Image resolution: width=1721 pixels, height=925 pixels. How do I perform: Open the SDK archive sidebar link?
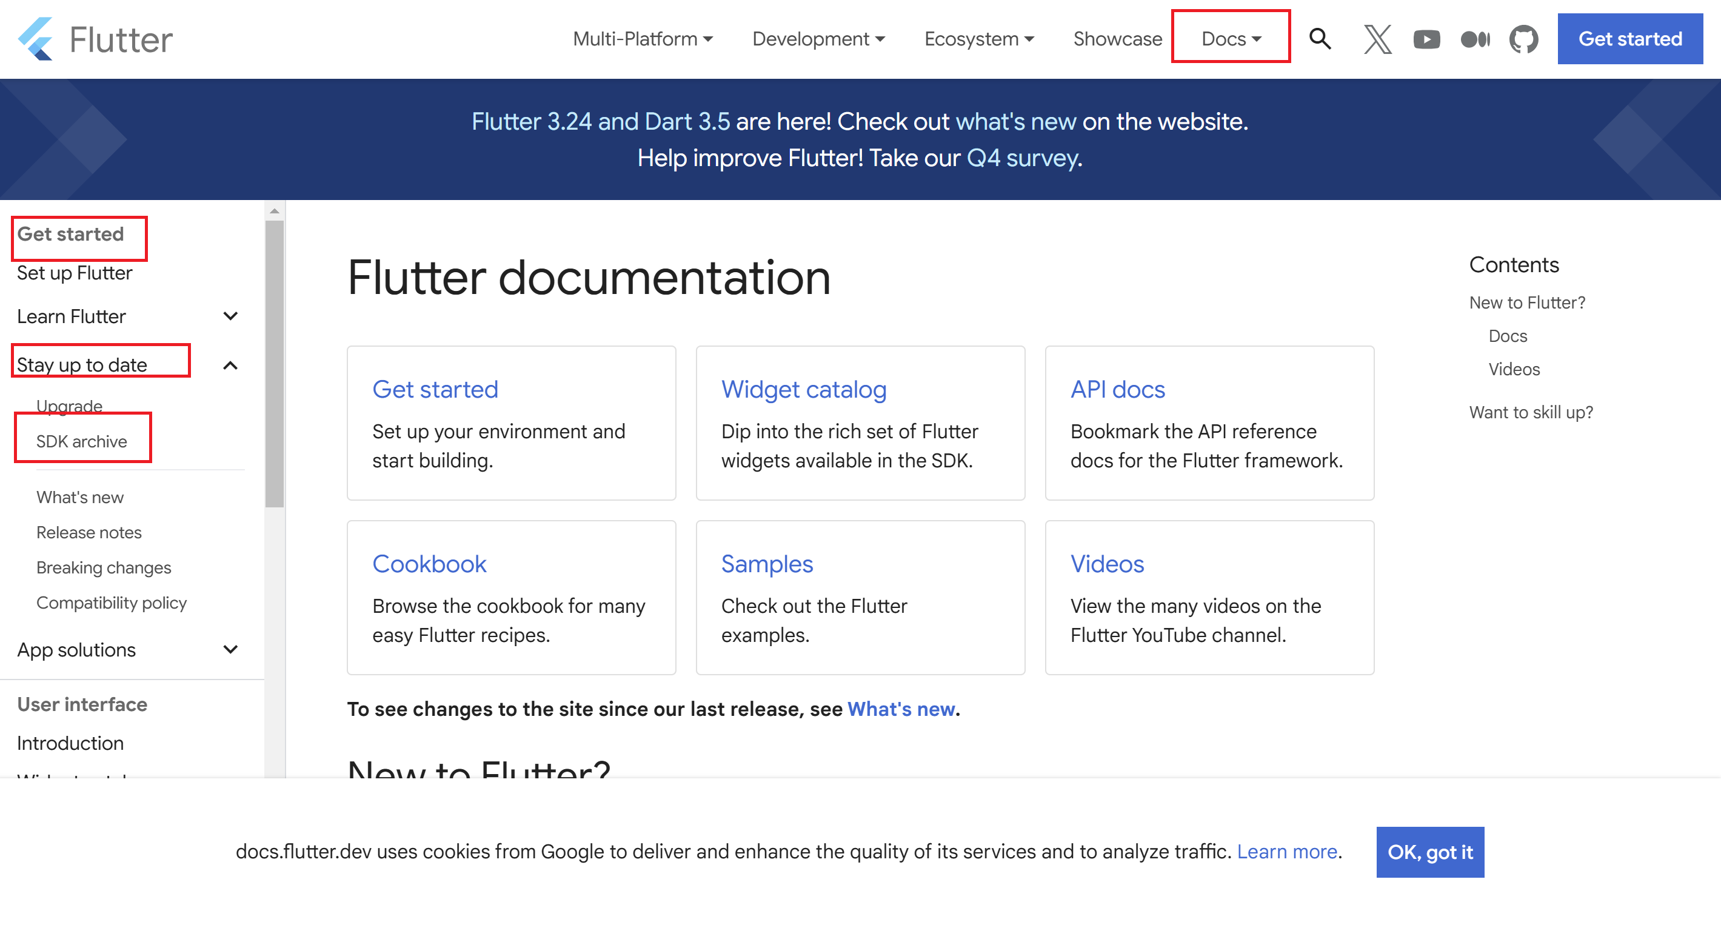tap(81, 441)
